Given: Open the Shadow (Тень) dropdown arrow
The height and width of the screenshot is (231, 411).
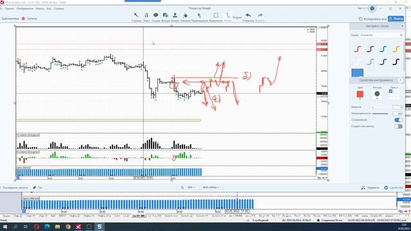Looking at the screenshot, I should point(398,87).
